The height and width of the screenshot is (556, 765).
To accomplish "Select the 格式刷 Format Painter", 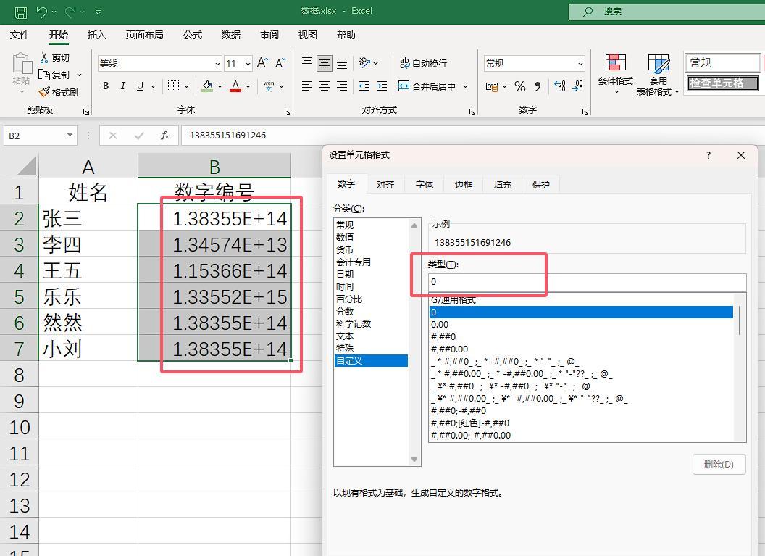I will (59, 92).
